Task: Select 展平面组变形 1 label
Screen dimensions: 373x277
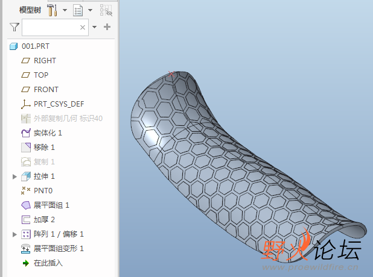Action: pyautogui.click(x=59, y=249)
